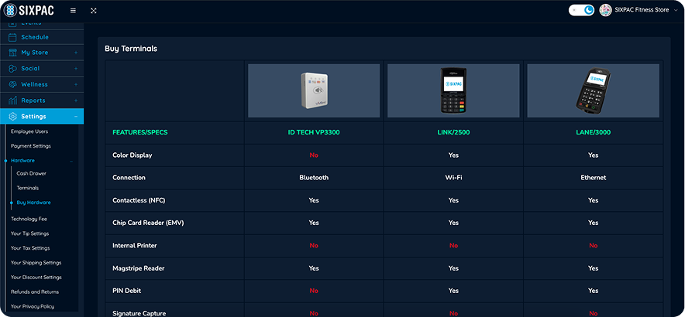Open Your Privacy Policy link
This screenshot has height=317, width=685.
point(33,306)
